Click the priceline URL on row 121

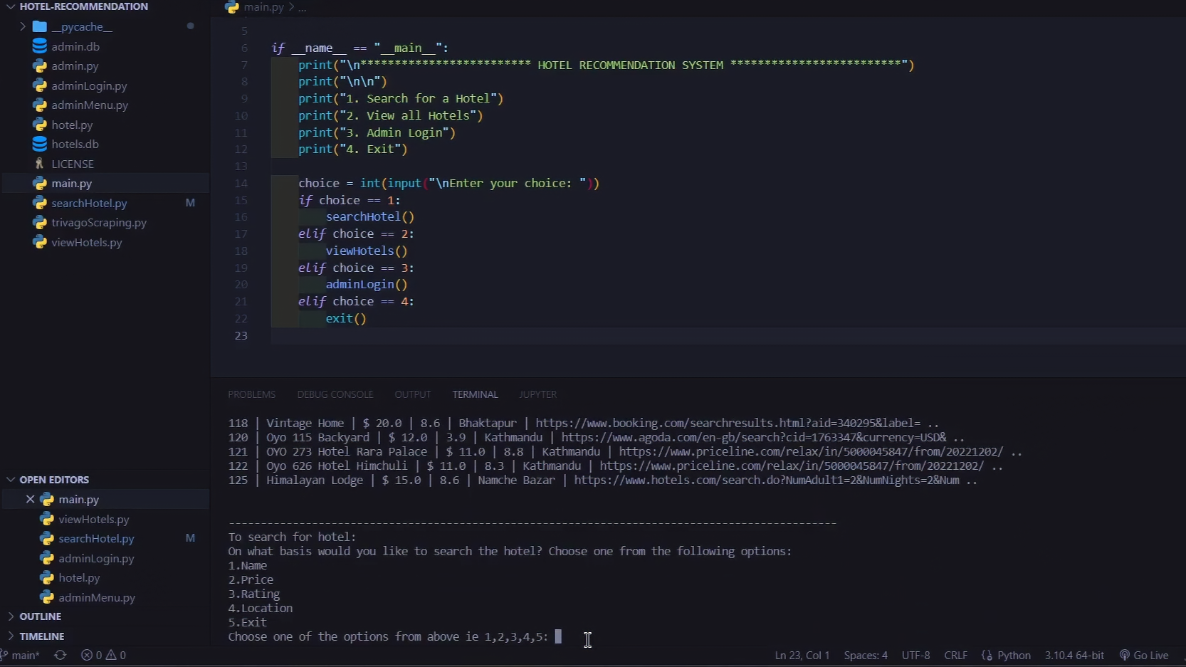[811, 451]
